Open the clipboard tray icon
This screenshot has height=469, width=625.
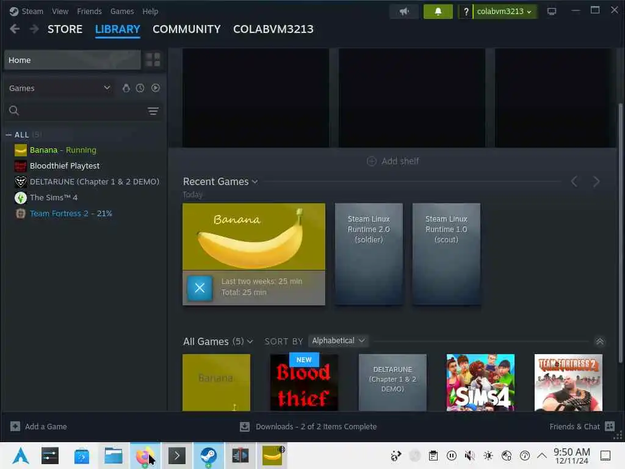(433, 456)
